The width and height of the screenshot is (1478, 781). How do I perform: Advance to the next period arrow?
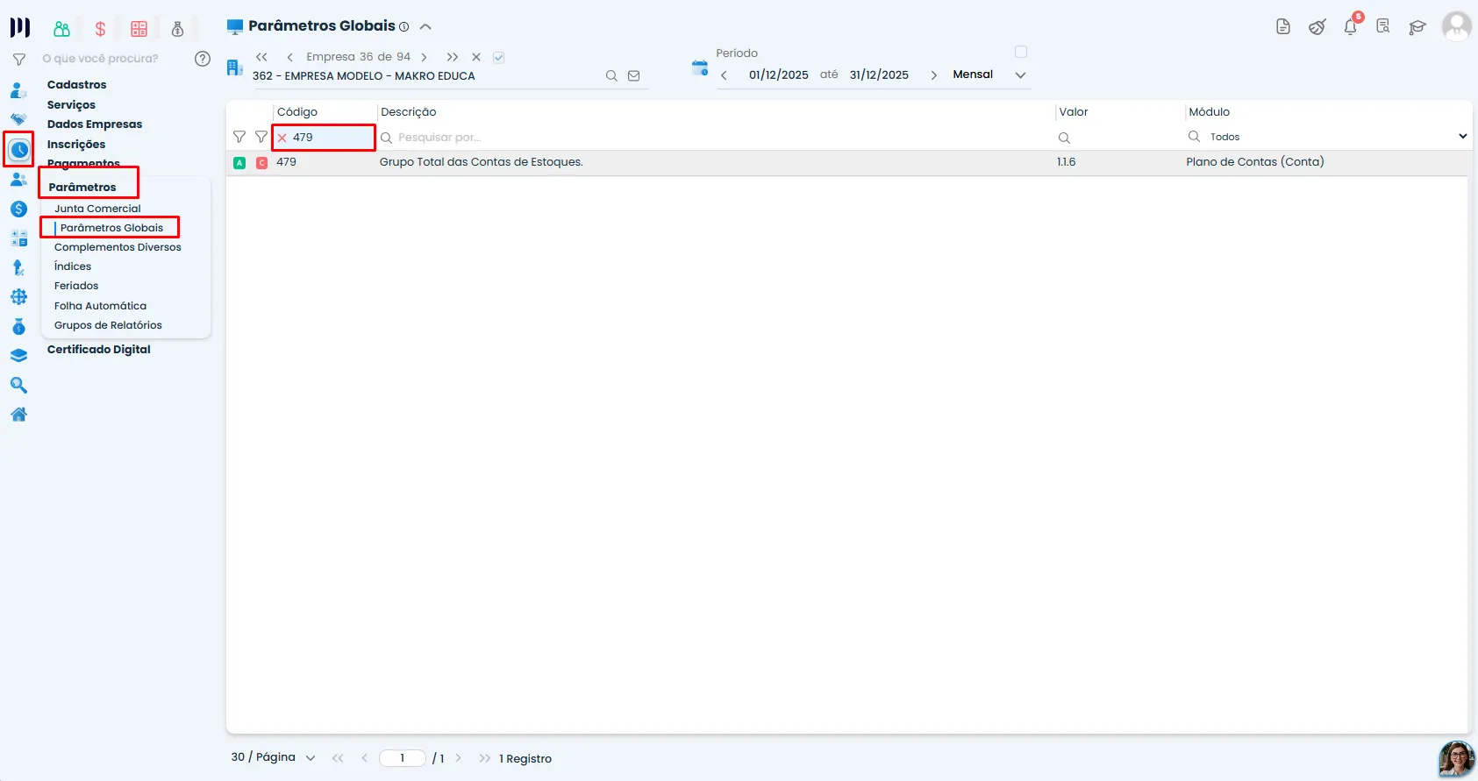[933, 75]
